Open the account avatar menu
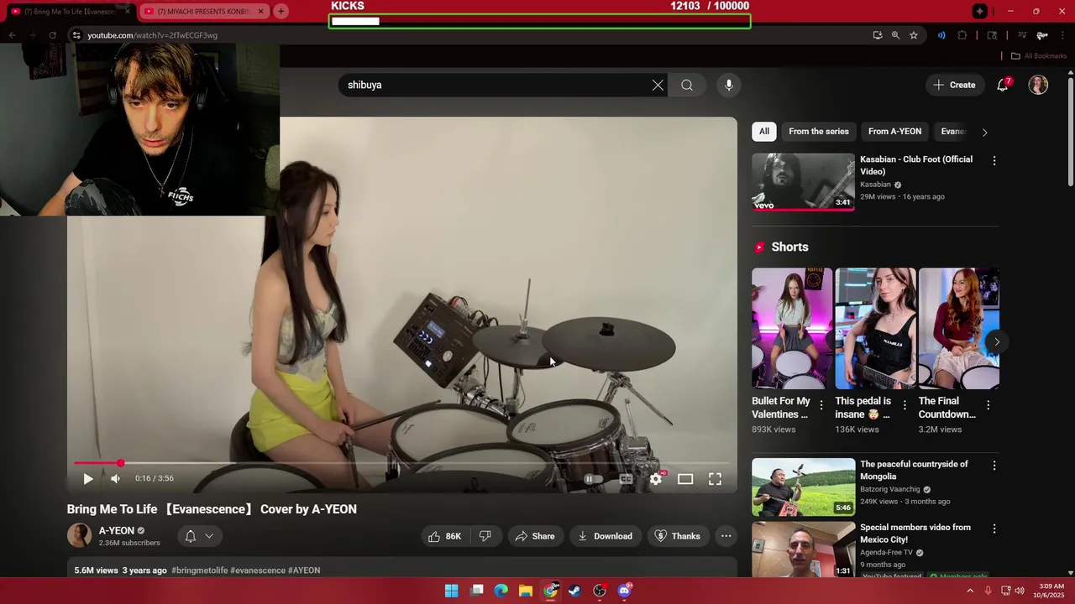Image resolution: width=1075 pixels, height=604 pixels. (x=1038, y=85)
